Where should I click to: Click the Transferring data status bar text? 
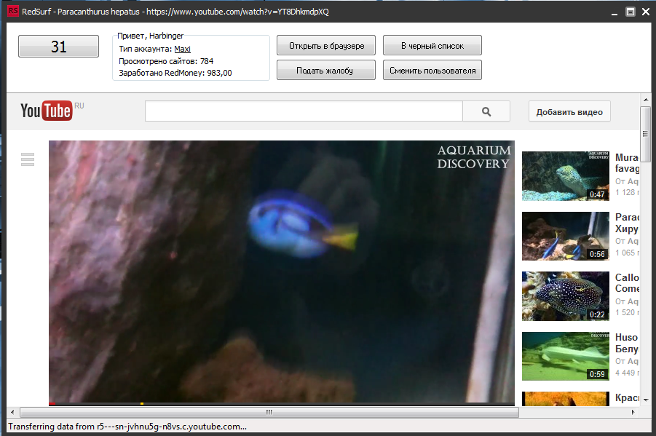click(x=127, y=427)
